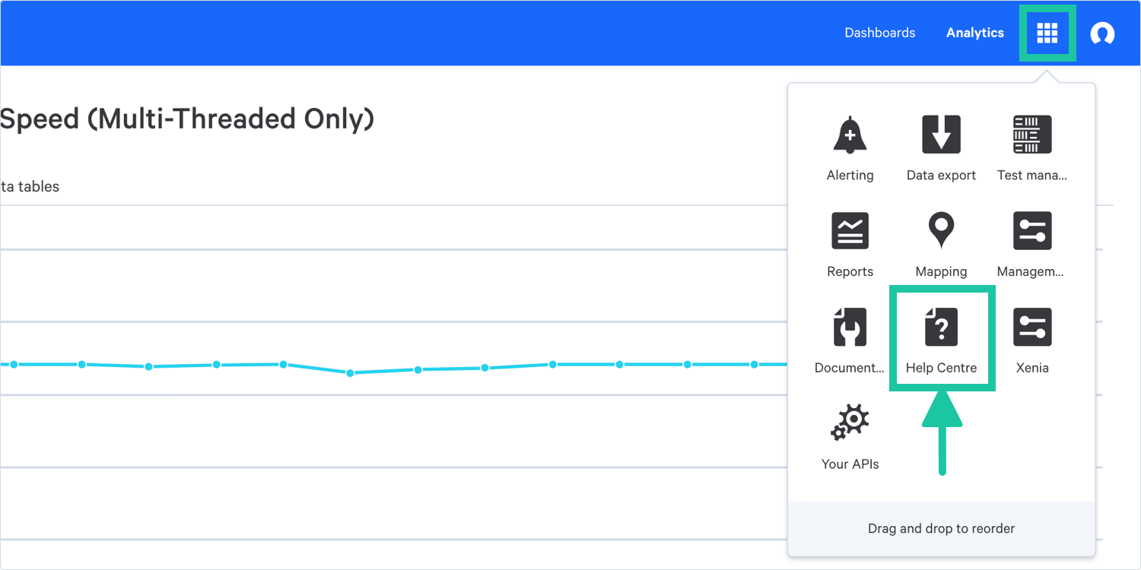1141x570 pixels.
Task: Click the leftmost visible chart data point
Action: [14, 365]
